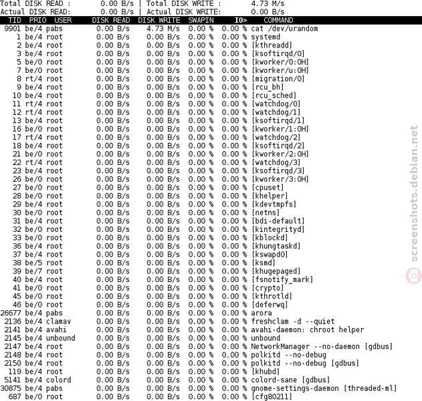Image resolution: width=422 pixels, height=401 pixels.
Task: Click the PRIO column header
Action: (x=37, y=21)
